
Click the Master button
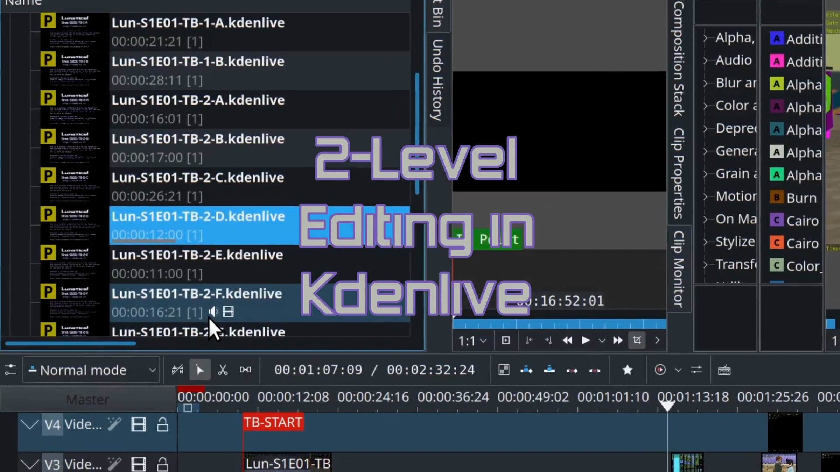(x=87, y=399)
